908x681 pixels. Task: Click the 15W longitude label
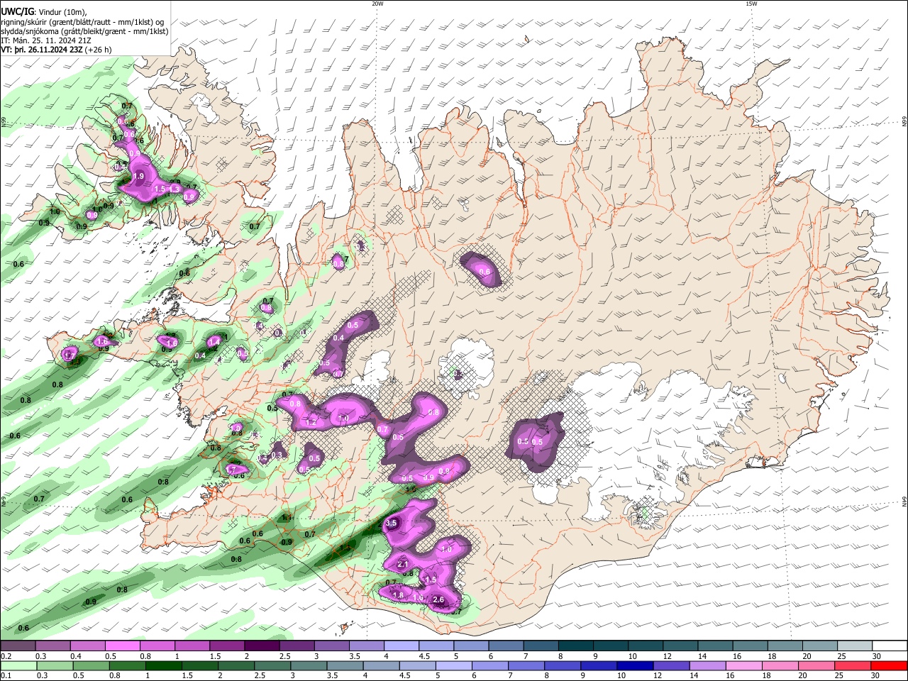751,4
